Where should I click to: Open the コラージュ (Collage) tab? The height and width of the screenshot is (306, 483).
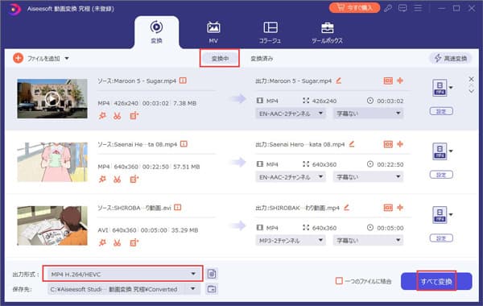click(x=270, y=32)
